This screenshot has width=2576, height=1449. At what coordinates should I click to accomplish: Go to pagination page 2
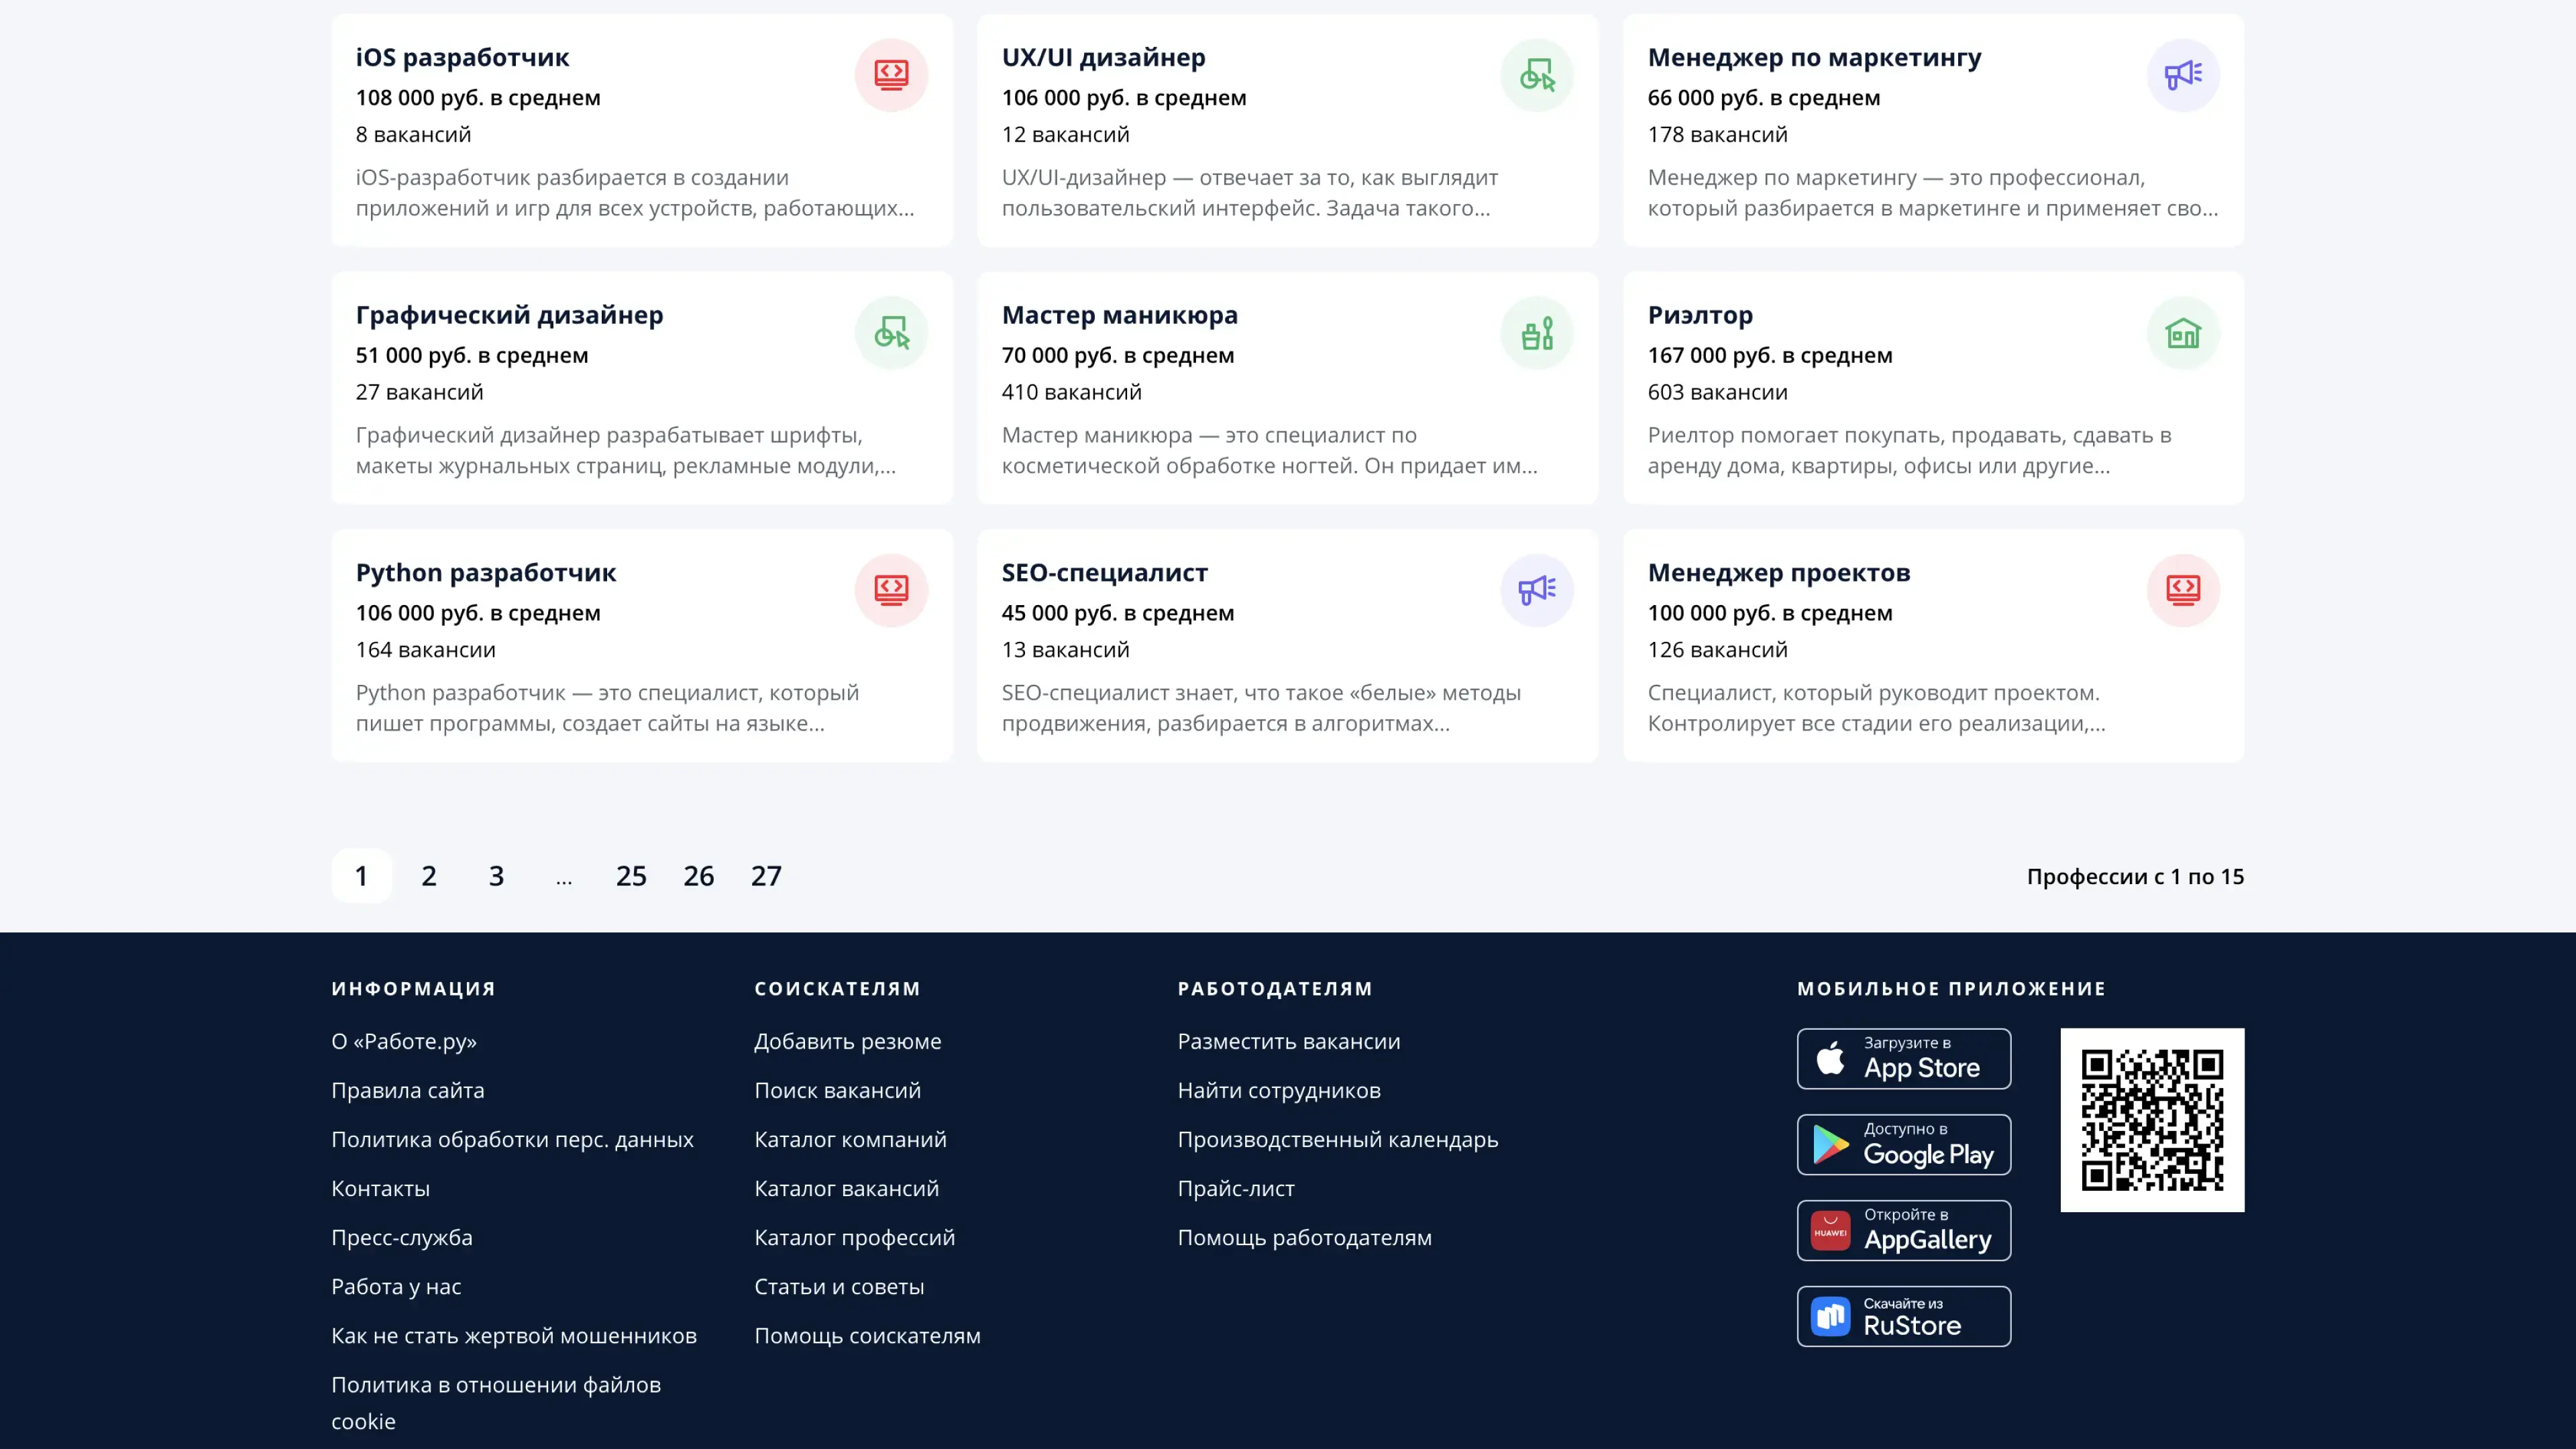[x=429, y=876]
